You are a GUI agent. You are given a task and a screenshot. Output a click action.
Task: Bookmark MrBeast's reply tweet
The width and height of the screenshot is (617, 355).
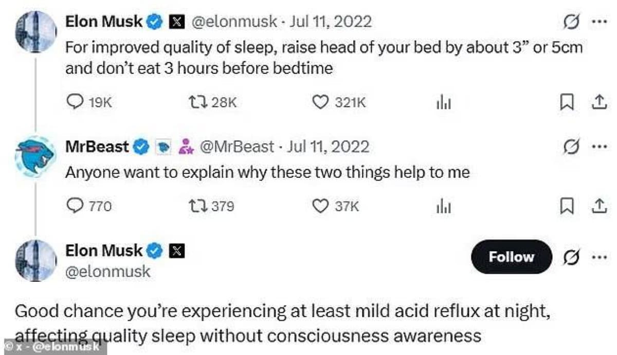[566, 206]
